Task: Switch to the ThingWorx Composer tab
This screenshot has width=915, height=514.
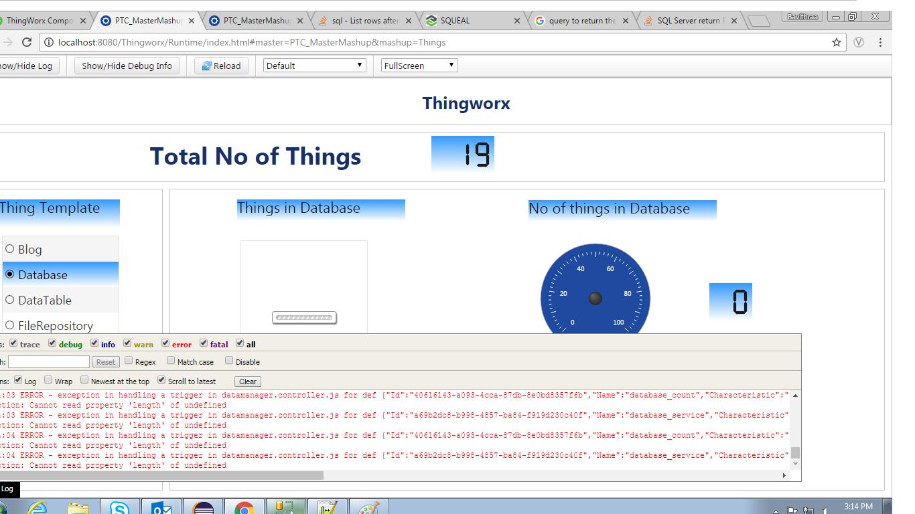Action: [42, 21]
